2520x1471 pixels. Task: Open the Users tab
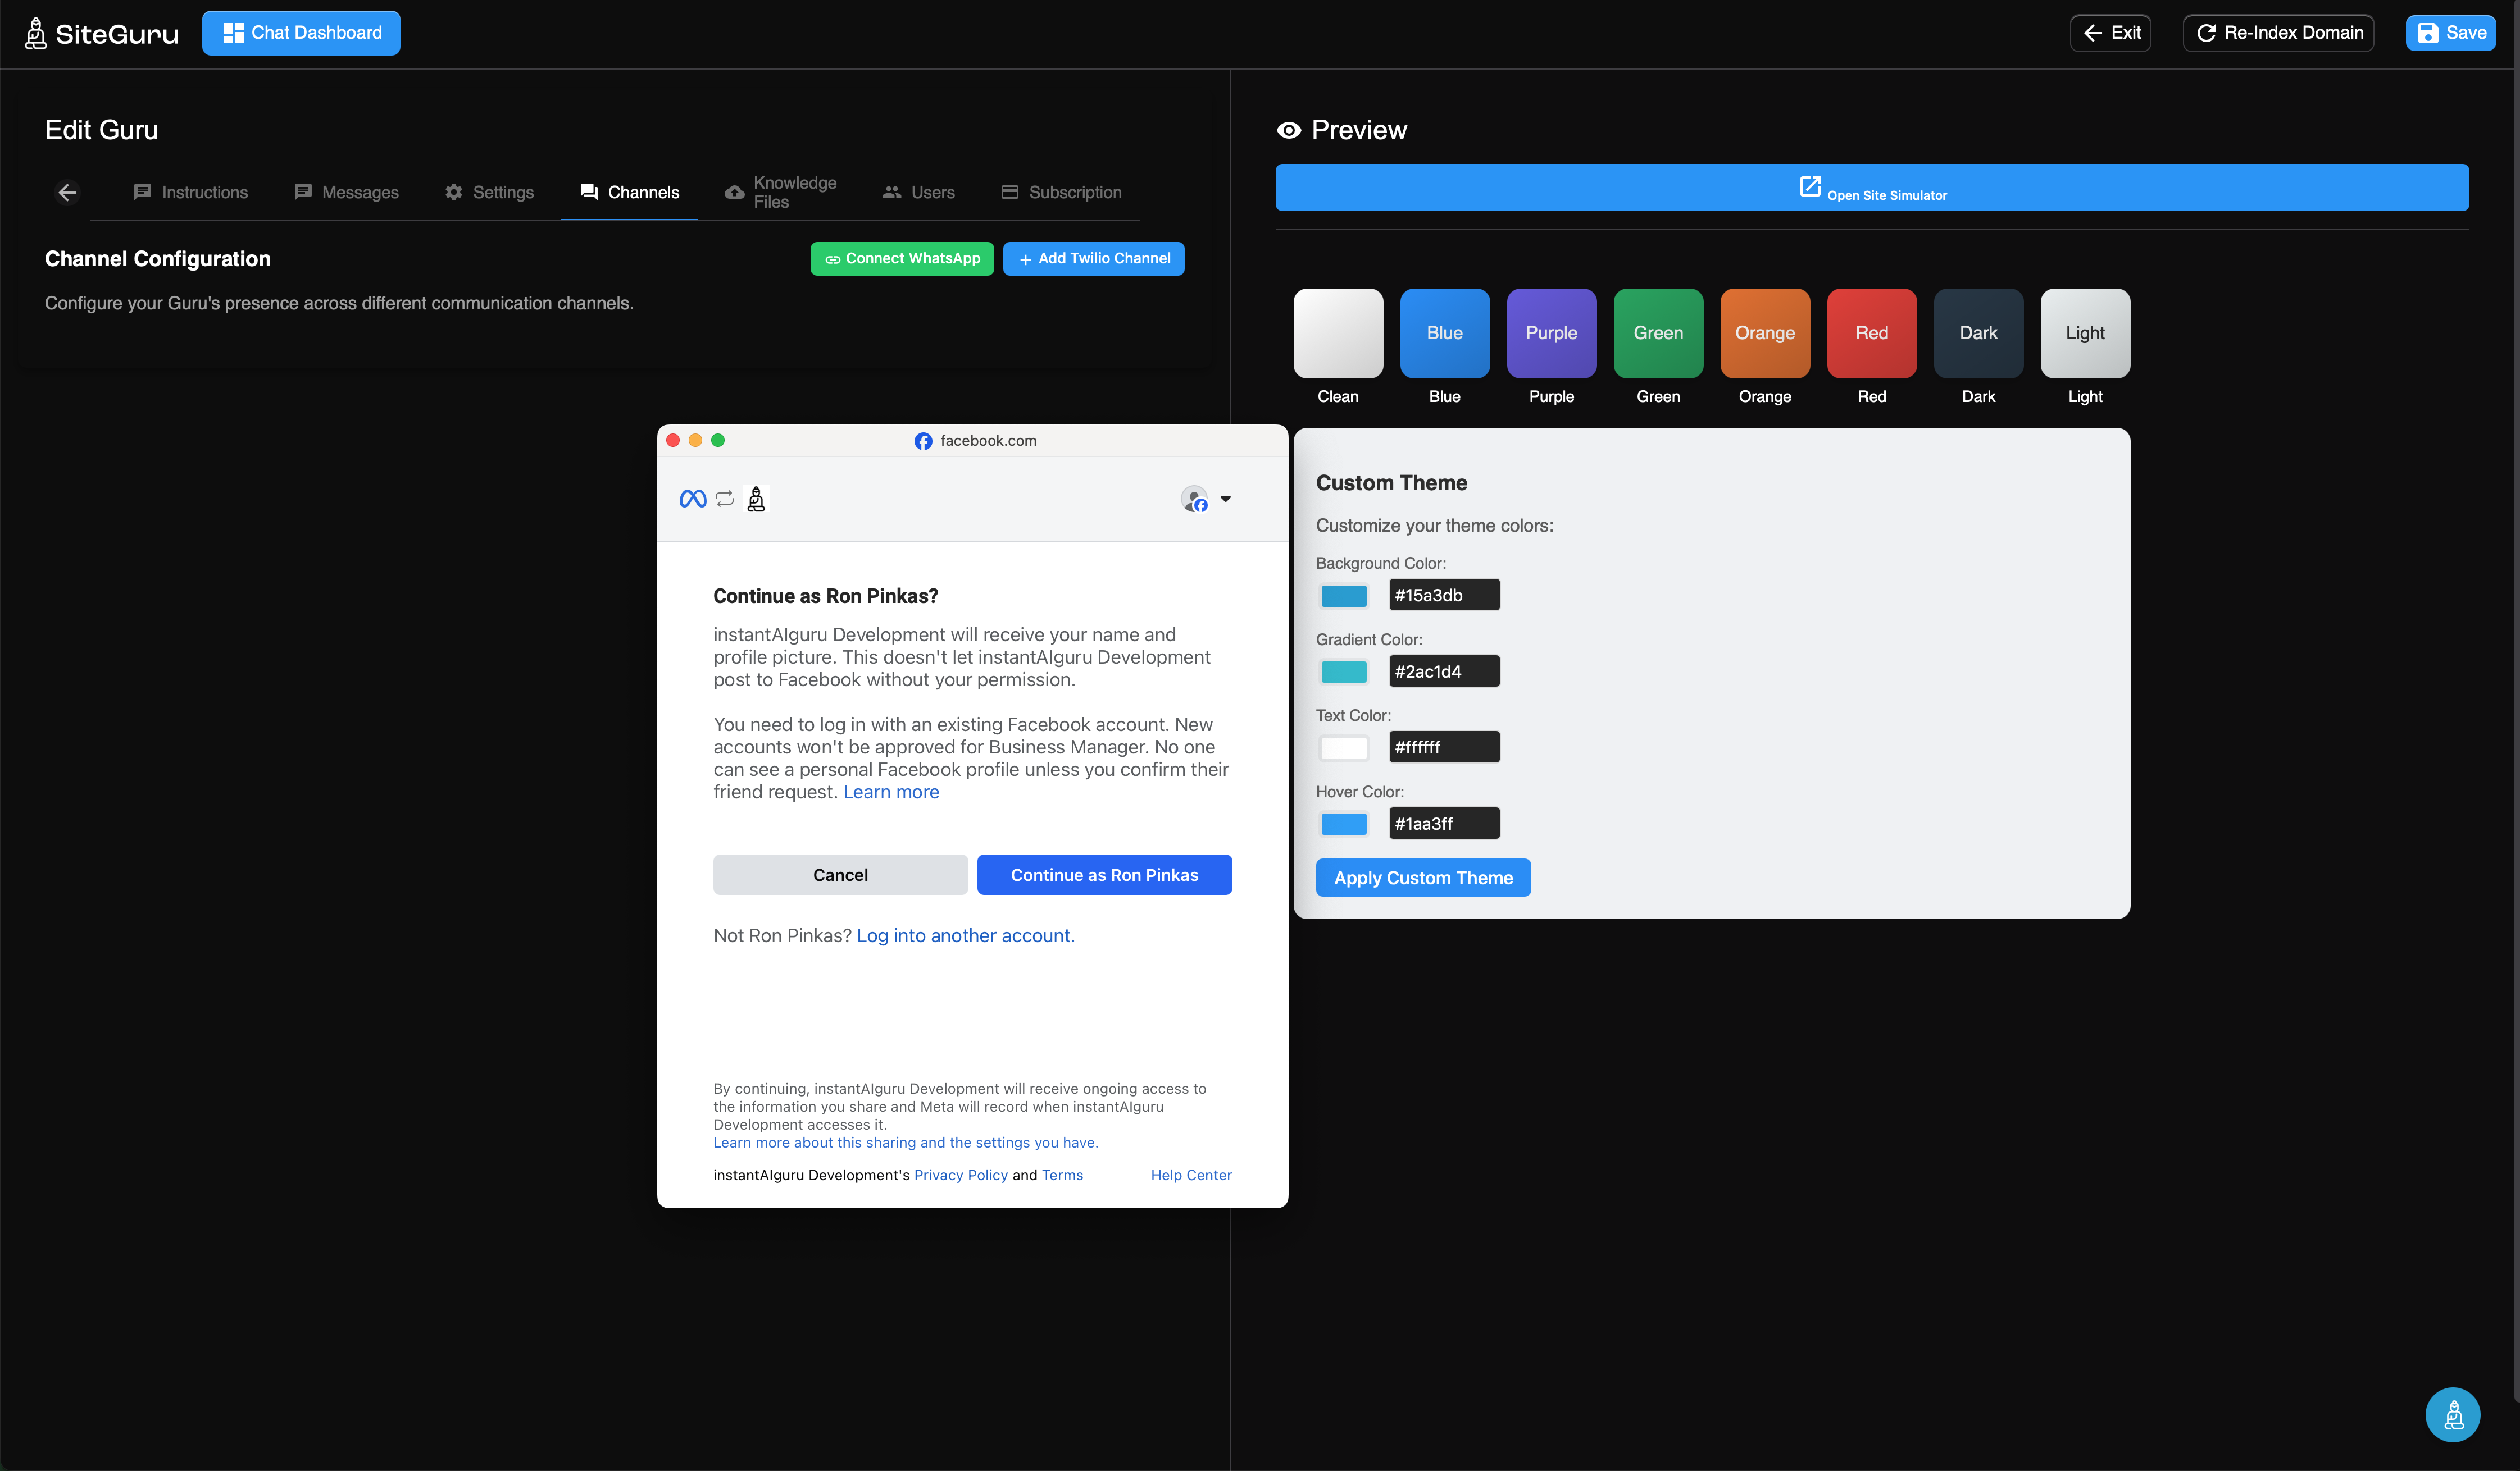click(918, 192)
